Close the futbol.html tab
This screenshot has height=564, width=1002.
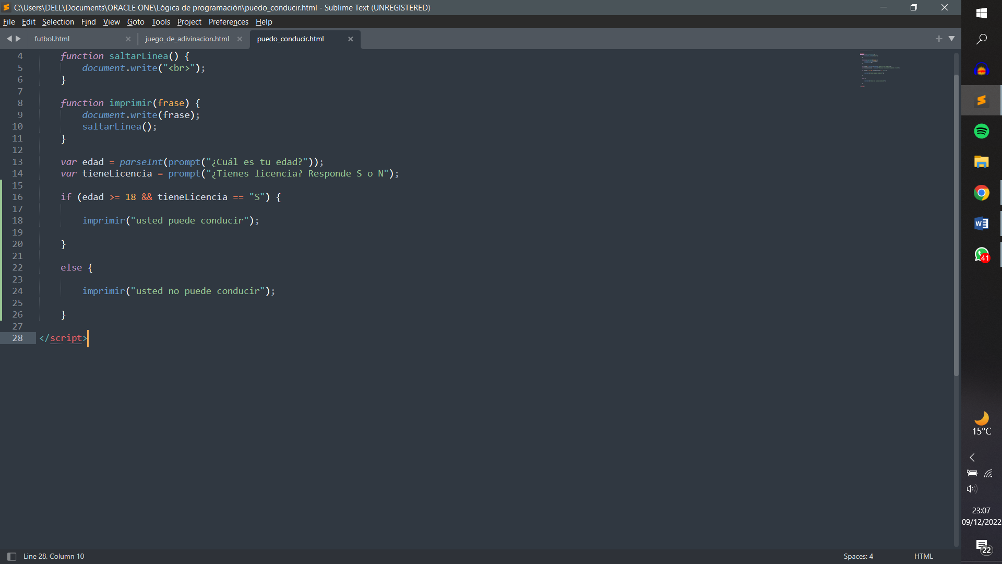[x=128, y=39]
